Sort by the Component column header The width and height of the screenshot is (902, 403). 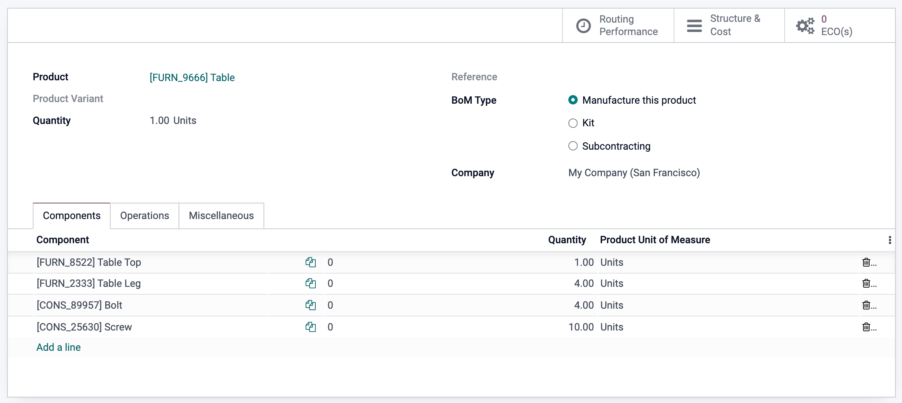63,240
